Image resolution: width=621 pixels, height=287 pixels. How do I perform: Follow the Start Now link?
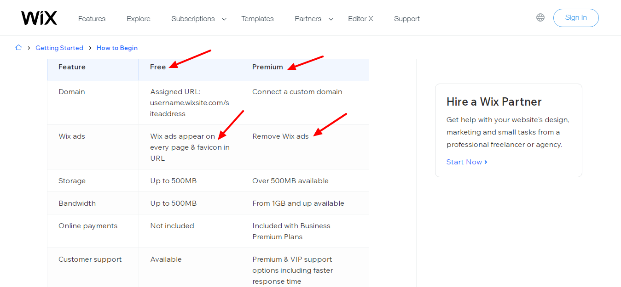(x=464, y=162)
